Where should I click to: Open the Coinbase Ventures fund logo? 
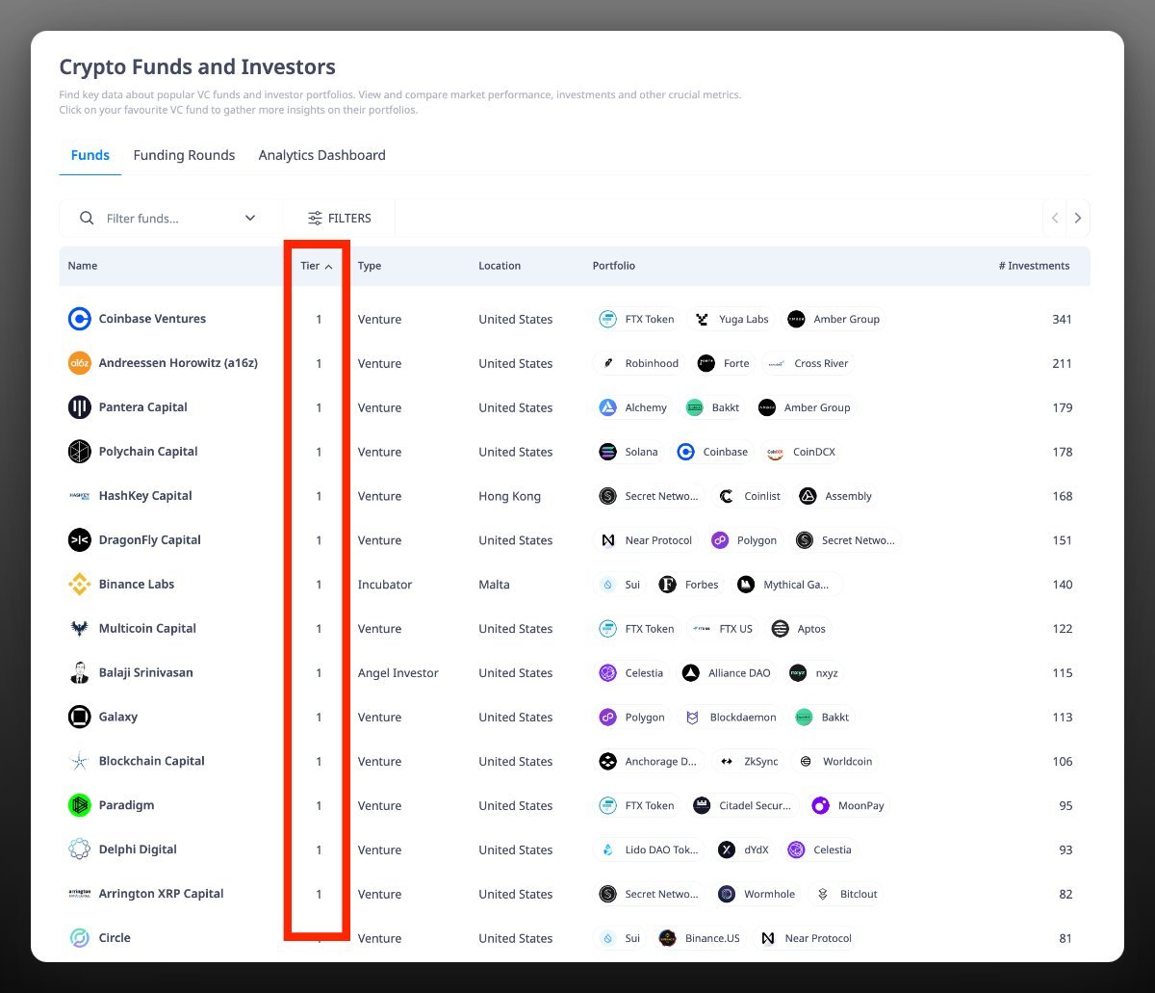click(79, 319)
